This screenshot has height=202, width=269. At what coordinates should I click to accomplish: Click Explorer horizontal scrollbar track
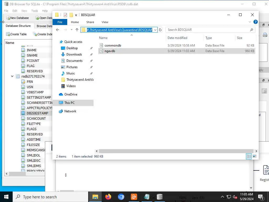[x=176, y=151]
